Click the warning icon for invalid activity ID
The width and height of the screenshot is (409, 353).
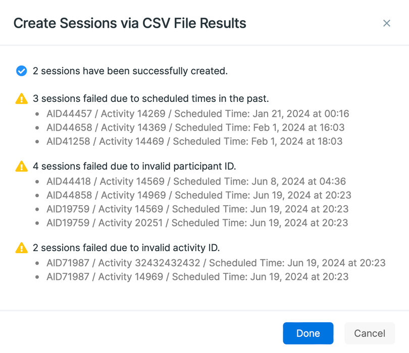[21, 248]
